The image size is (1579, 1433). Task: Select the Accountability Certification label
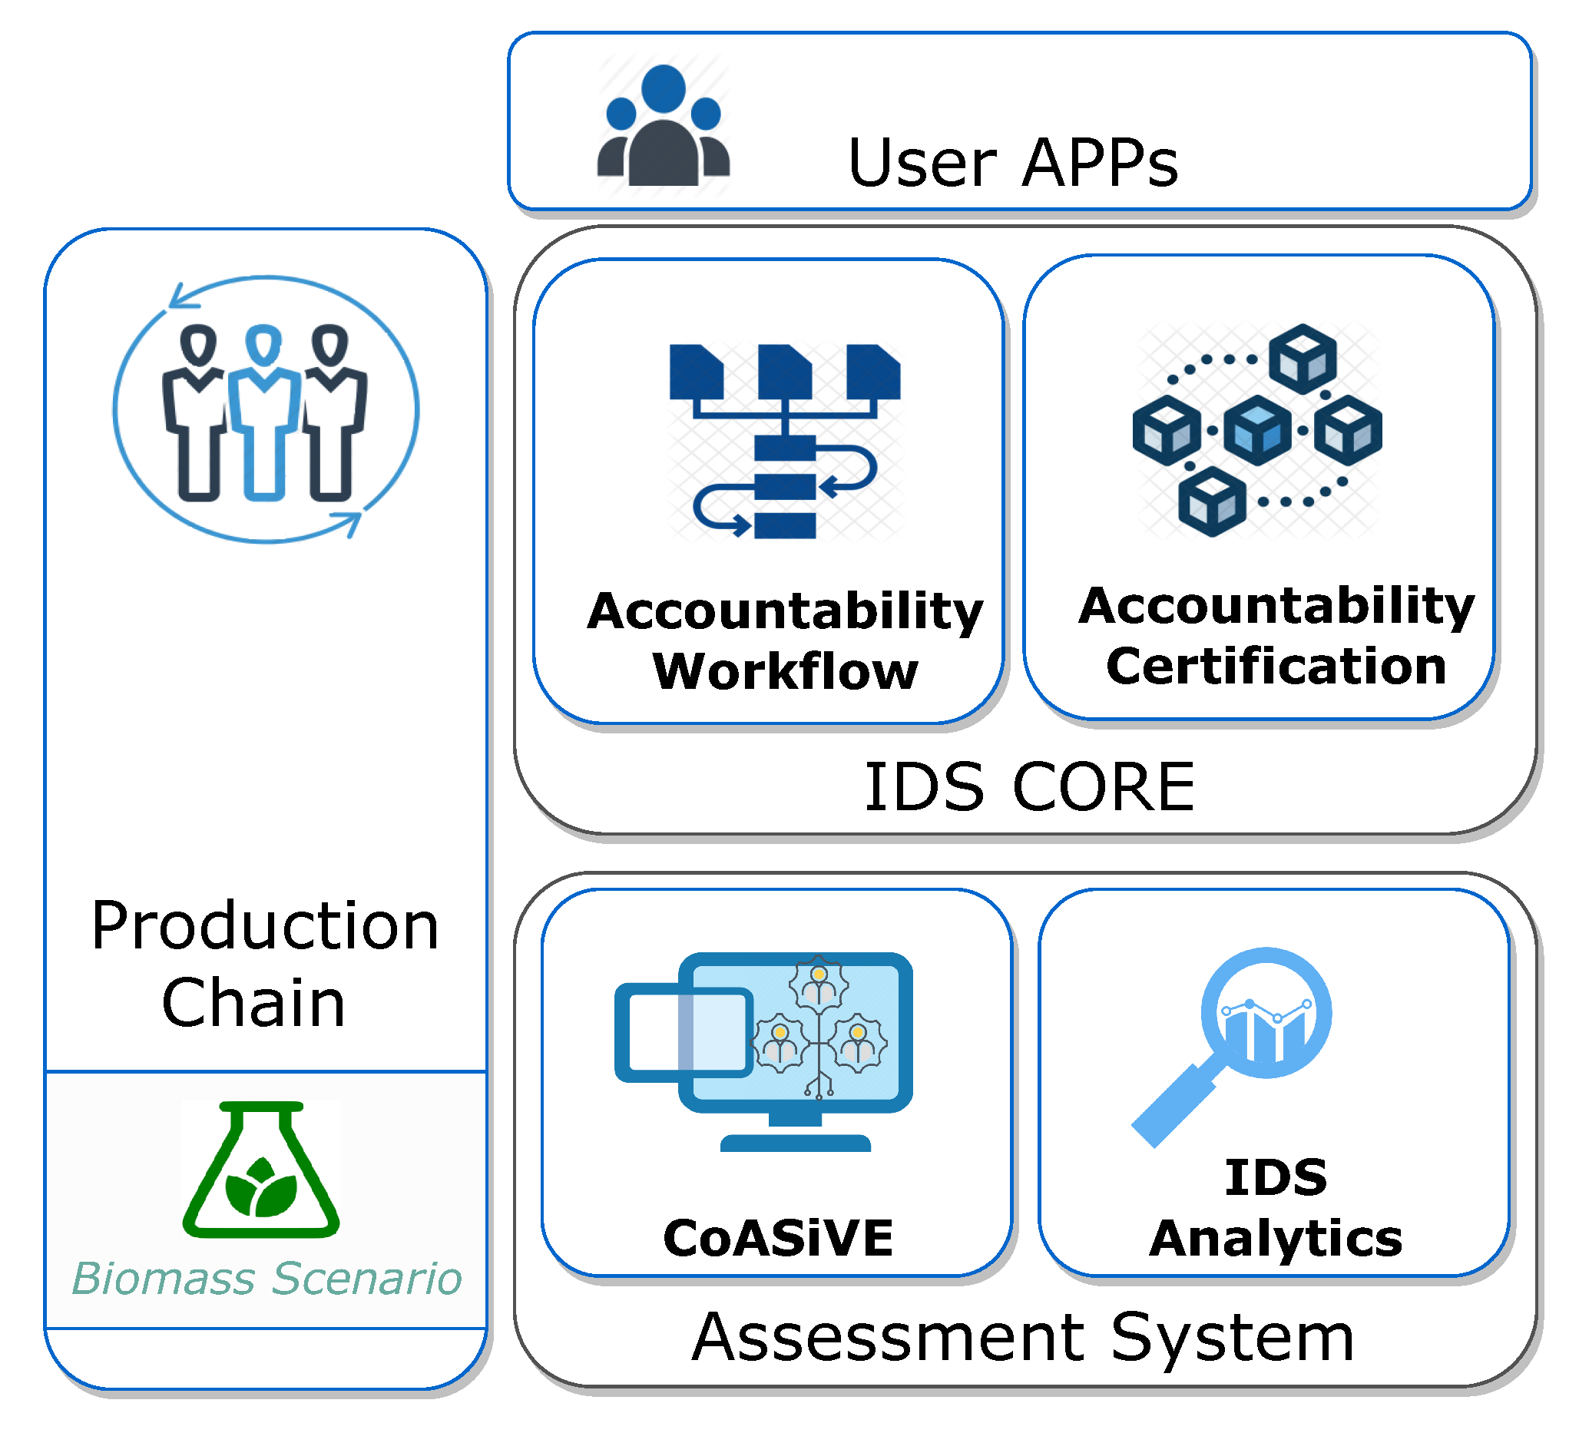(1276, 636)
